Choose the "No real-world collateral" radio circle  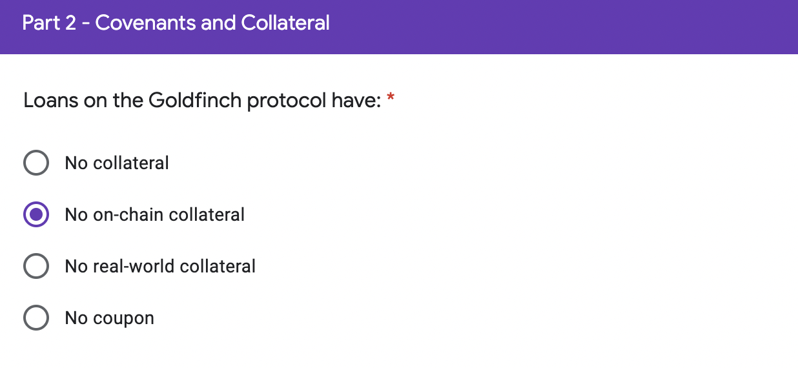click(x=36, y=266)
